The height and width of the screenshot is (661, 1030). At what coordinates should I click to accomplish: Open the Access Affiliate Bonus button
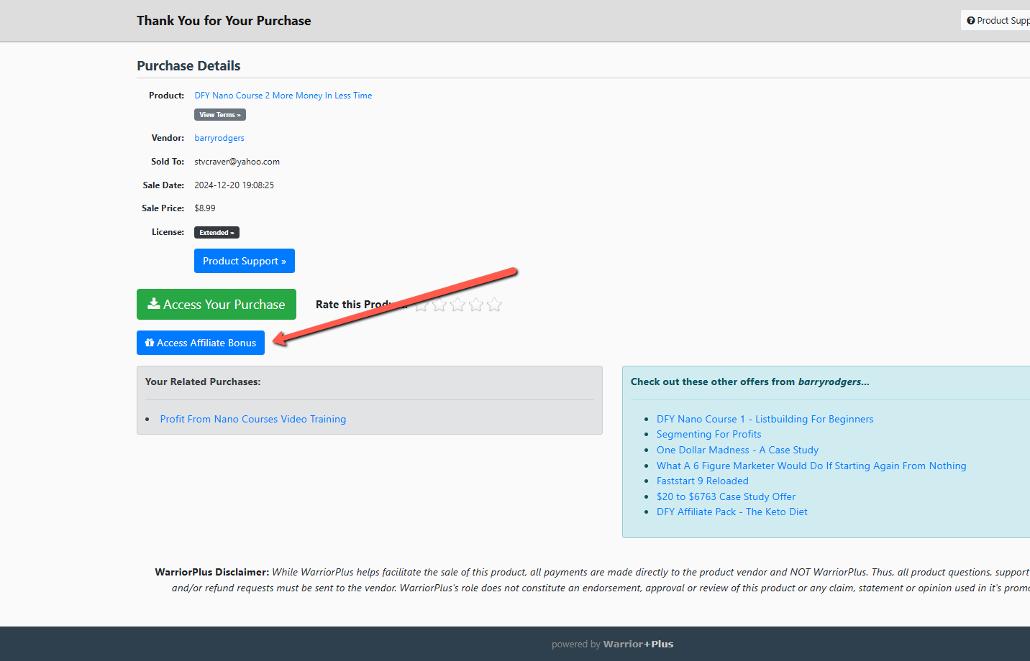(201, 343)
